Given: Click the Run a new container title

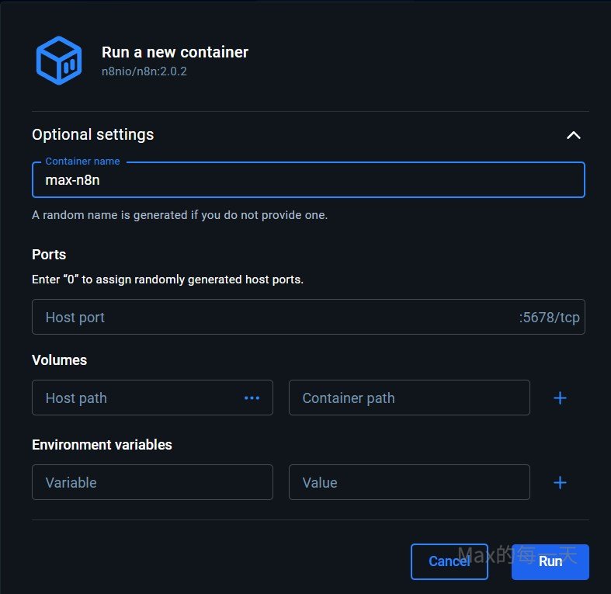Looking at the screenshot, I should (175, 53).
